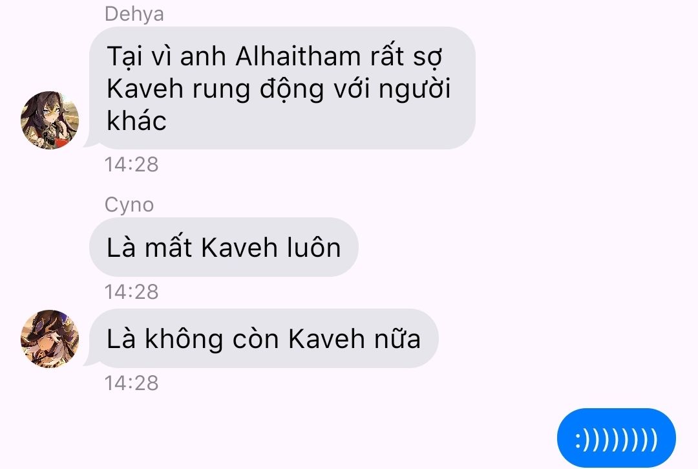Select the Cyno sender name label

(129, 205)
